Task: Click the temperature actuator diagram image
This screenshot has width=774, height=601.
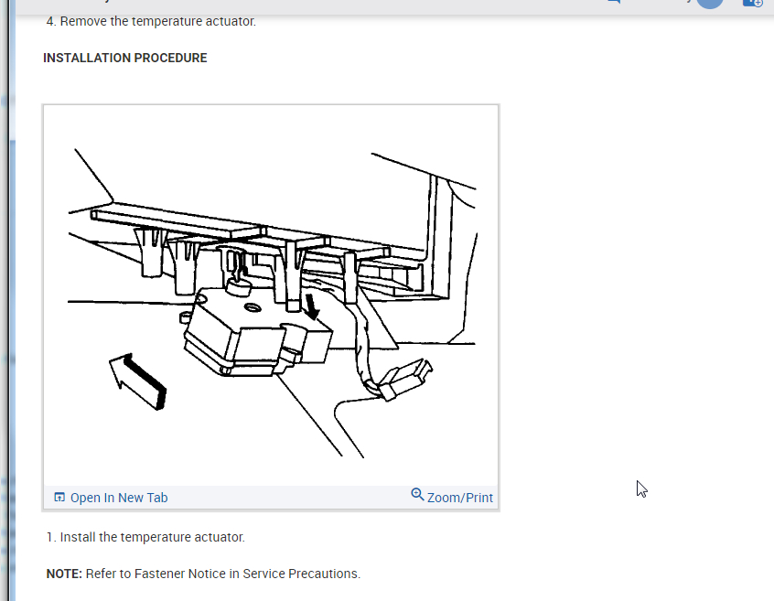Action: (271, 296)
